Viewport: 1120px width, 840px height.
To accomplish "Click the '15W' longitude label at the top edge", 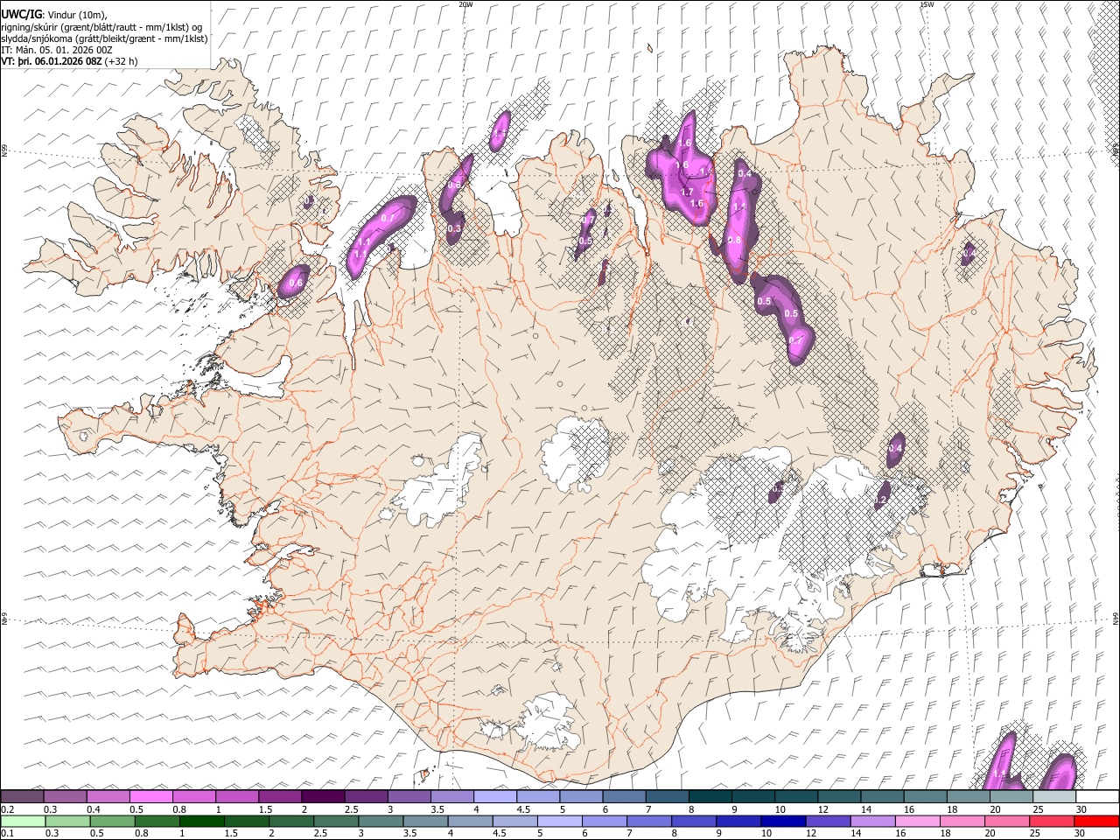I will click(927, 4).
